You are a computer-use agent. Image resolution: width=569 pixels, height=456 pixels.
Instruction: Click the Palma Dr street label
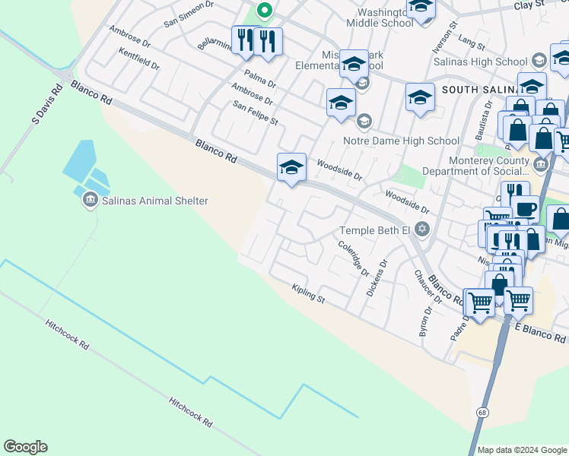tap(260, 79)
